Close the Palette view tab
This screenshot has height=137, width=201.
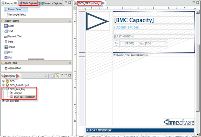pos(16,3)
